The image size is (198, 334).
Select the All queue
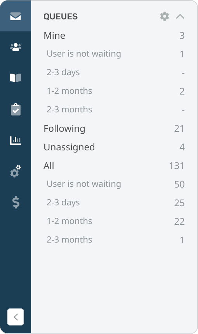[114, 165]
